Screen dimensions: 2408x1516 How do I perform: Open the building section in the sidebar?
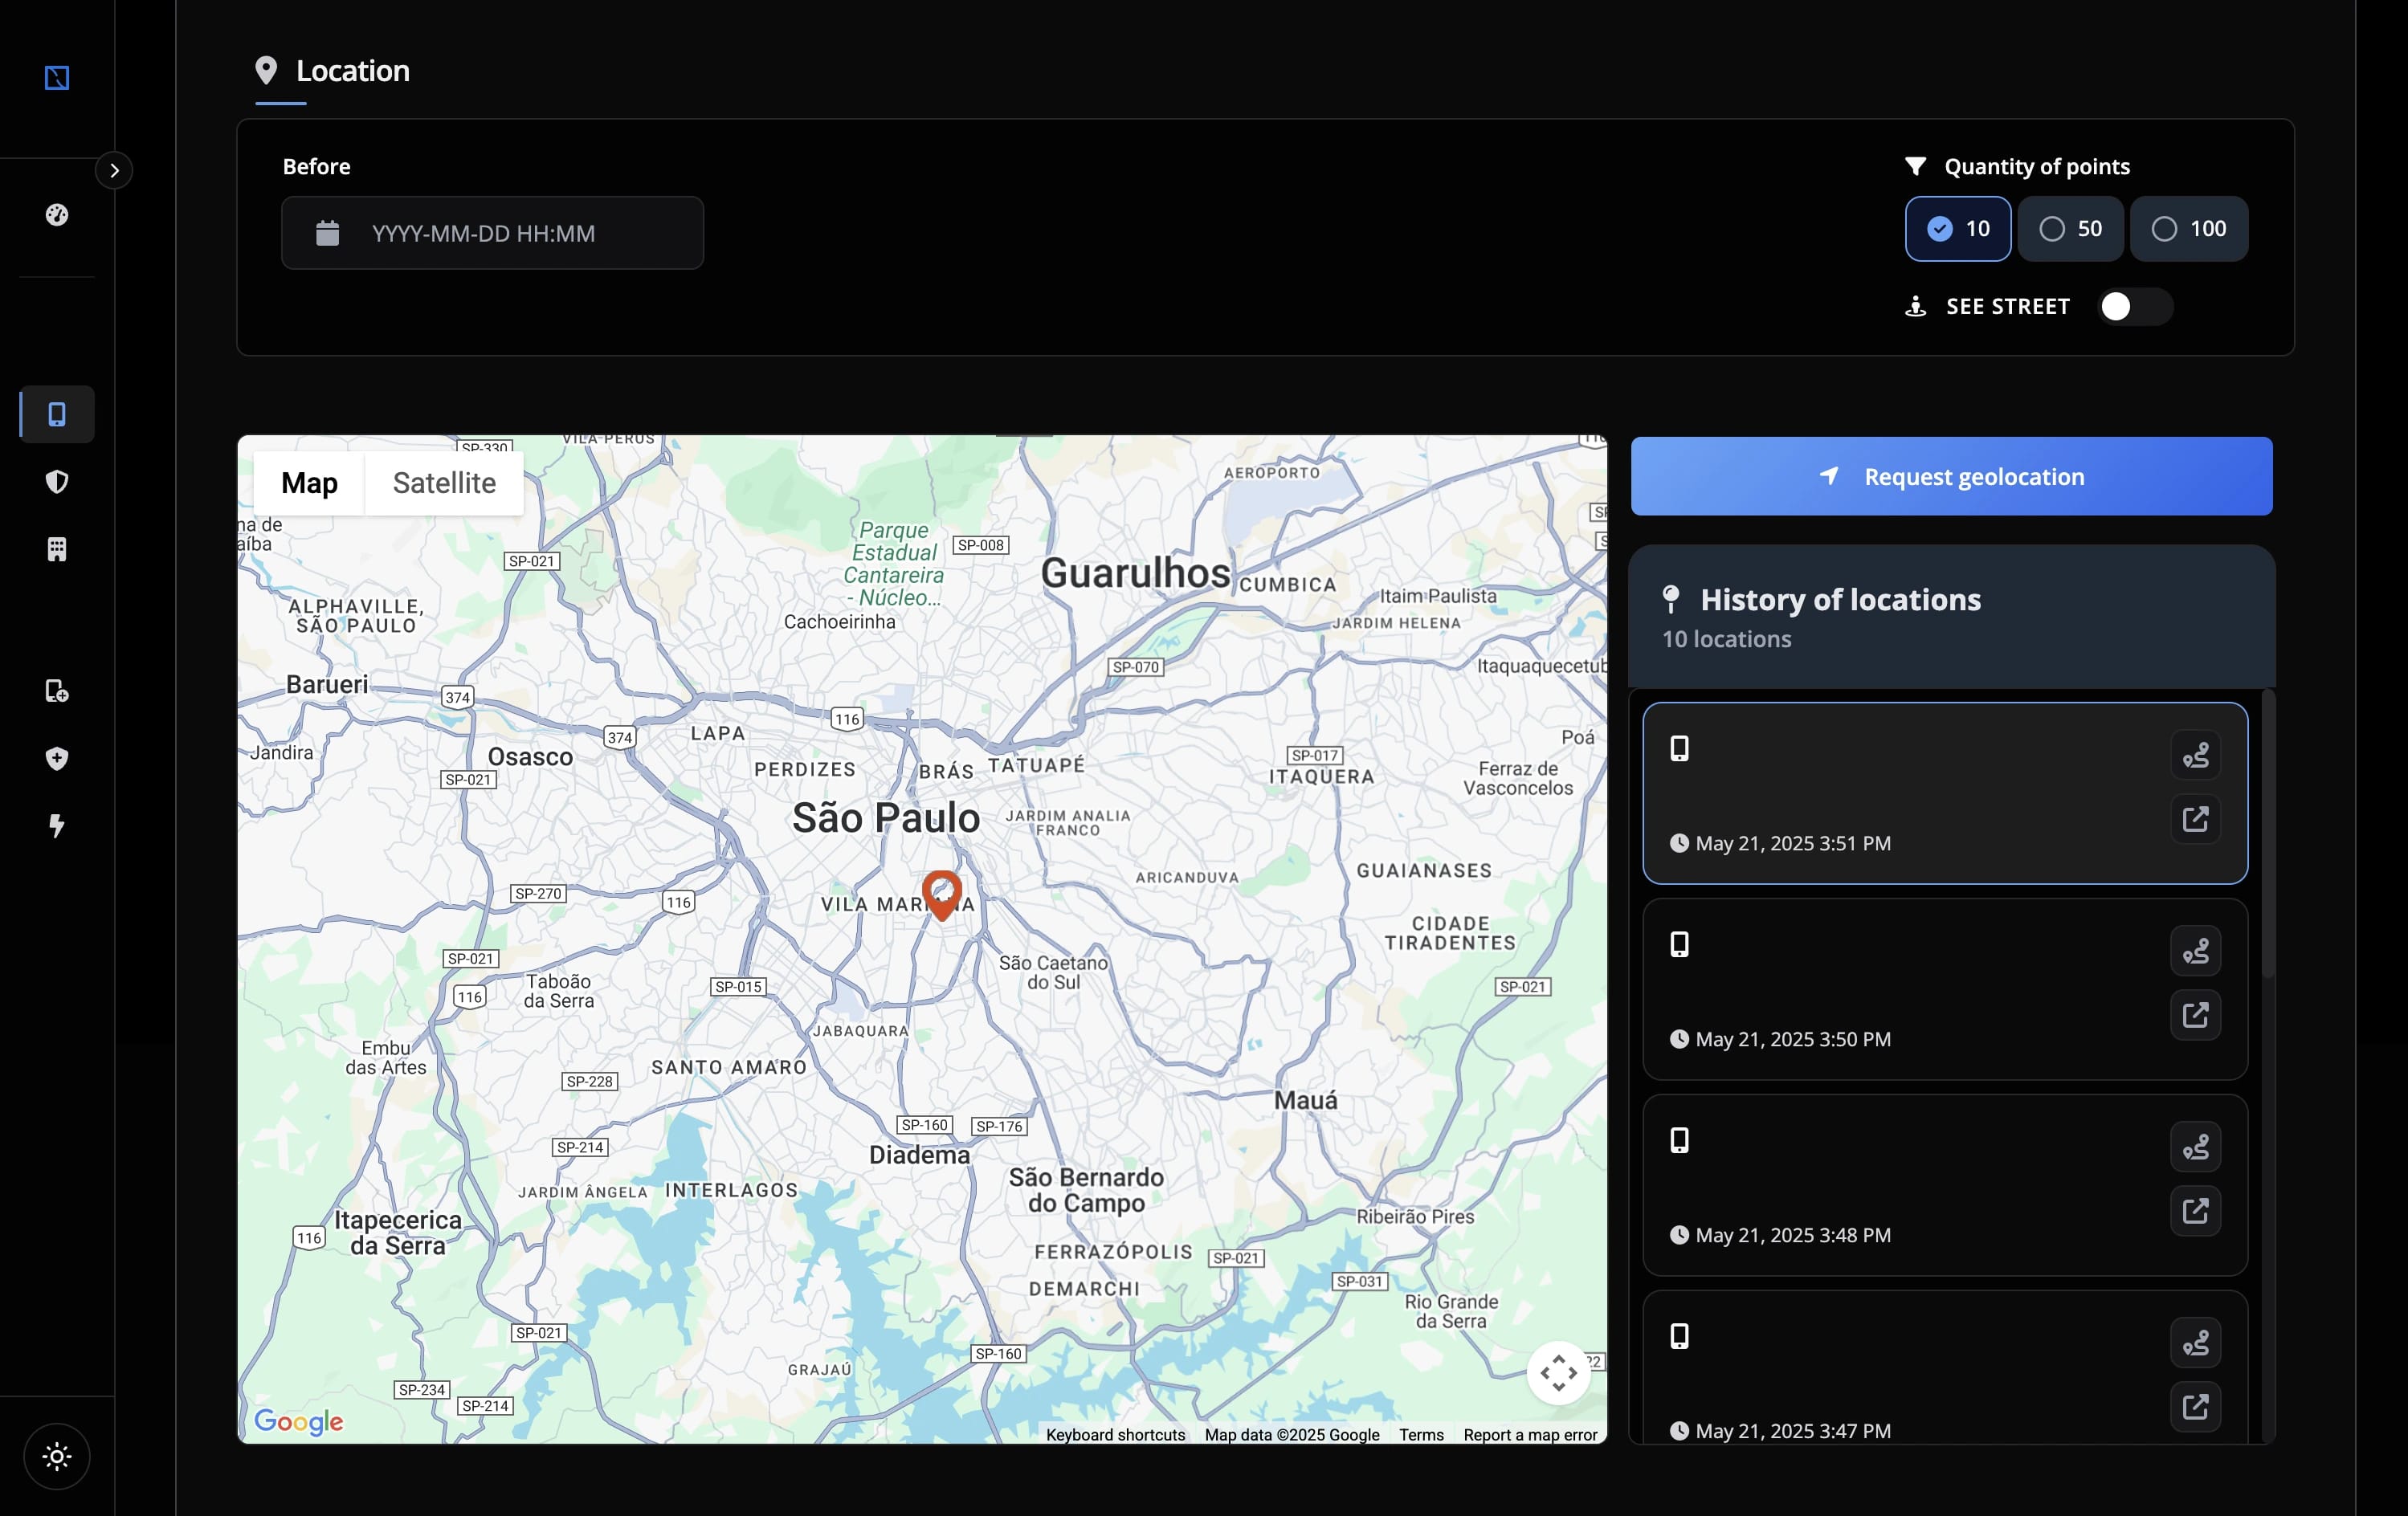(57, 548)
